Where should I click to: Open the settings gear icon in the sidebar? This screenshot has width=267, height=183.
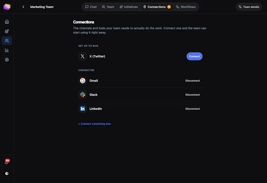click(x=7, y=60)
